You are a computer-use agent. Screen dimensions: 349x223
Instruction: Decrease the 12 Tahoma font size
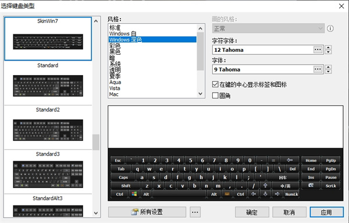tap(328, 52)
